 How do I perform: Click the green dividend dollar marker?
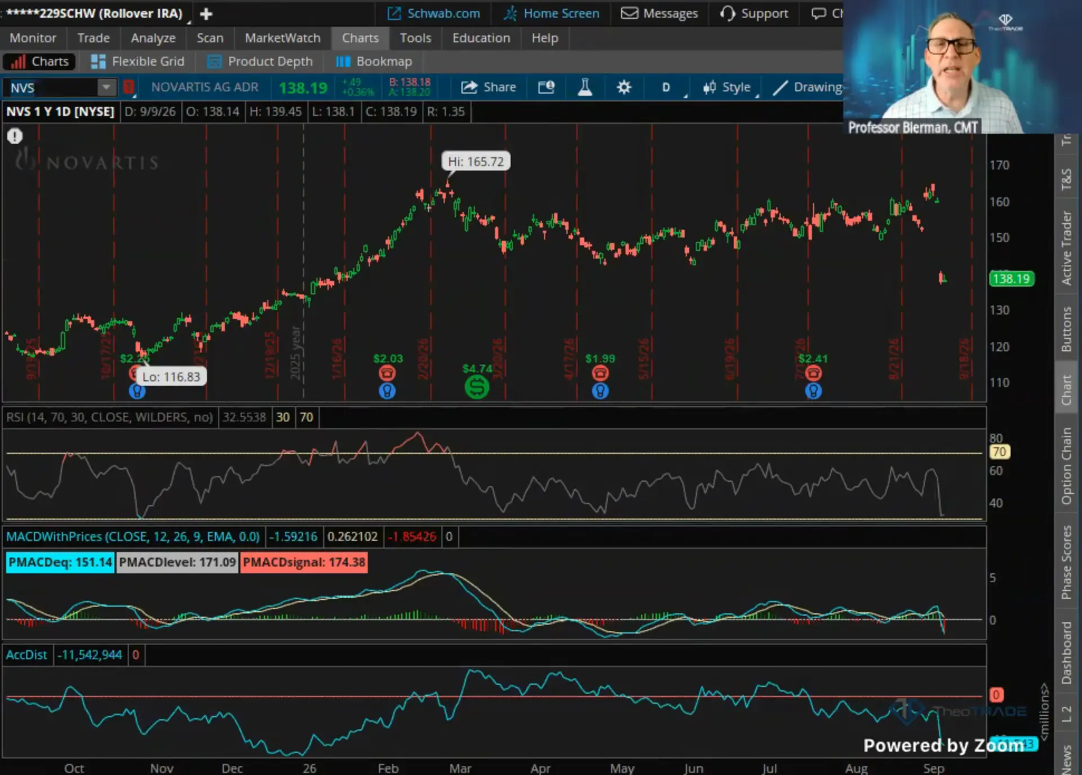pyautogui.click(x=477, y=387)
